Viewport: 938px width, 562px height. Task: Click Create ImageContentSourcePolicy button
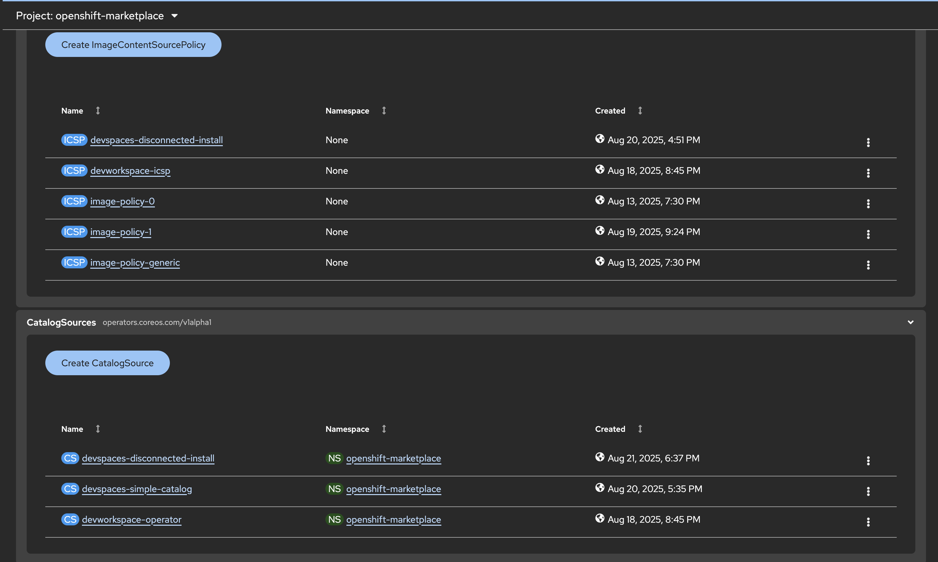pyautogui.click(x=133, y=45)
